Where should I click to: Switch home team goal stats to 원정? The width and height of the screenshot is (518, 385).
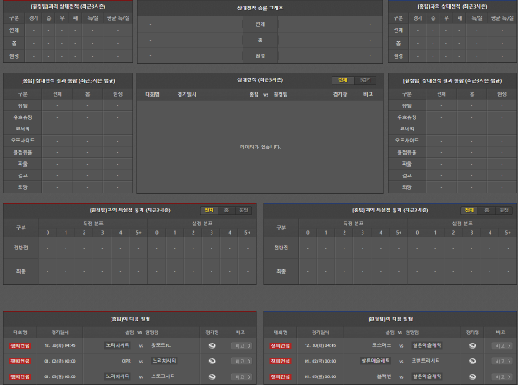(x=243, y=210)
